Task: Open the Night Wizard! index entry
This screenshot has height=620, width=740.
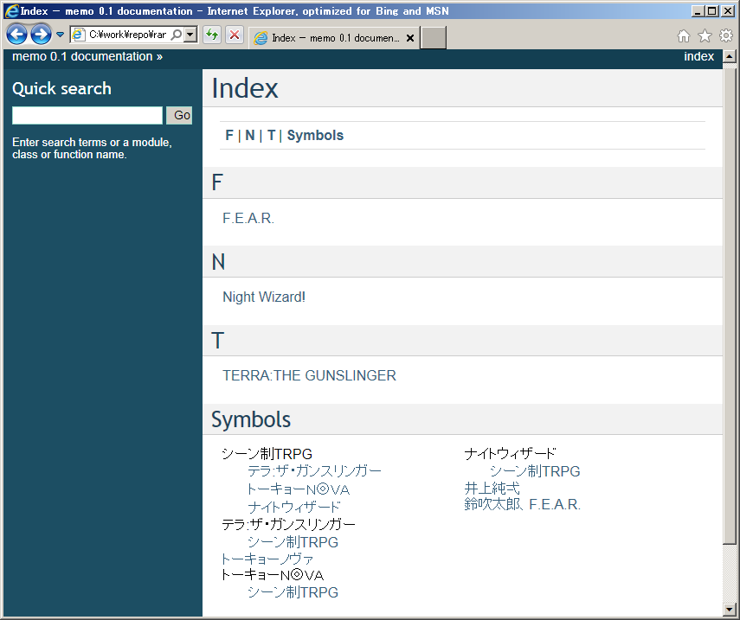Action: [x=263, y=297]
